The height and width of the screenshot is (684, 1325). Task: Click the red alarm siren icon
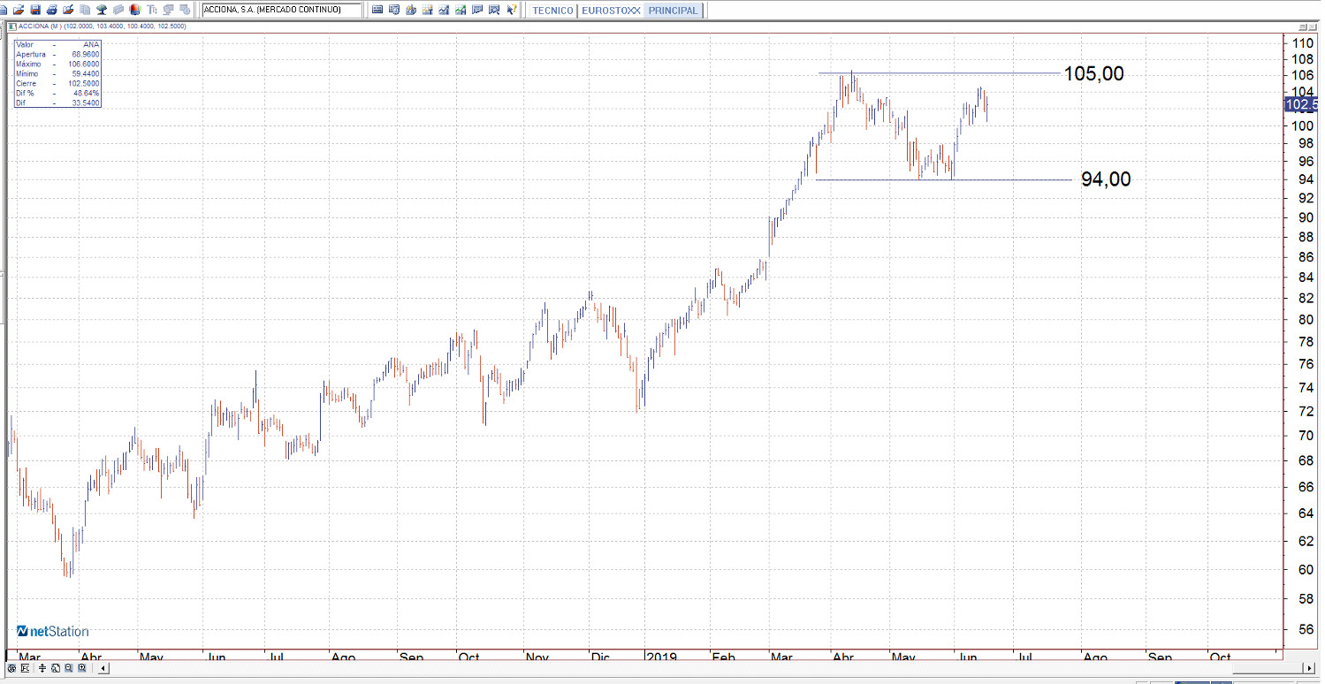[x=134, y=10]
